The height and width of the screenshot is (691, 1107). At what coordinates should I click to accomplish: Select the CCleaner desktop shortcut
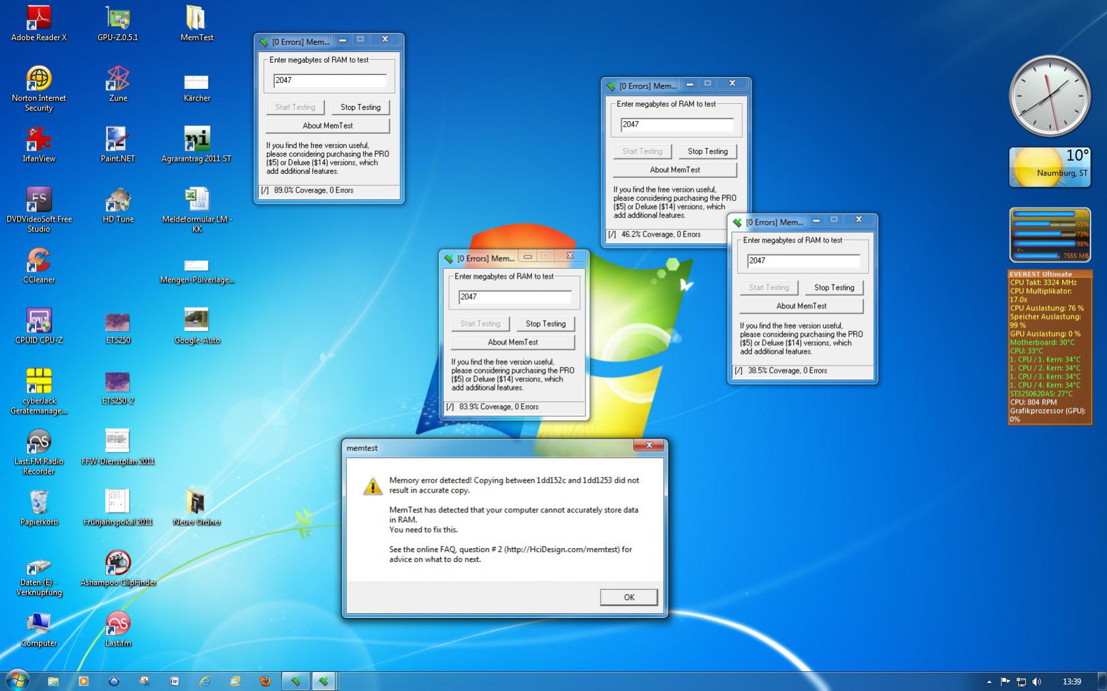(x=39, y=266)
